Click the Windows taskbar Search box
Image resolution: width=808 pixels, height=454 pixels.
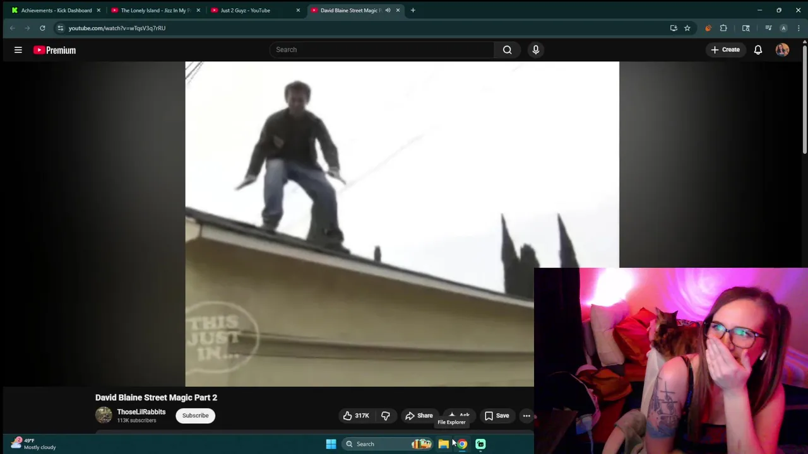pos(386,444)
